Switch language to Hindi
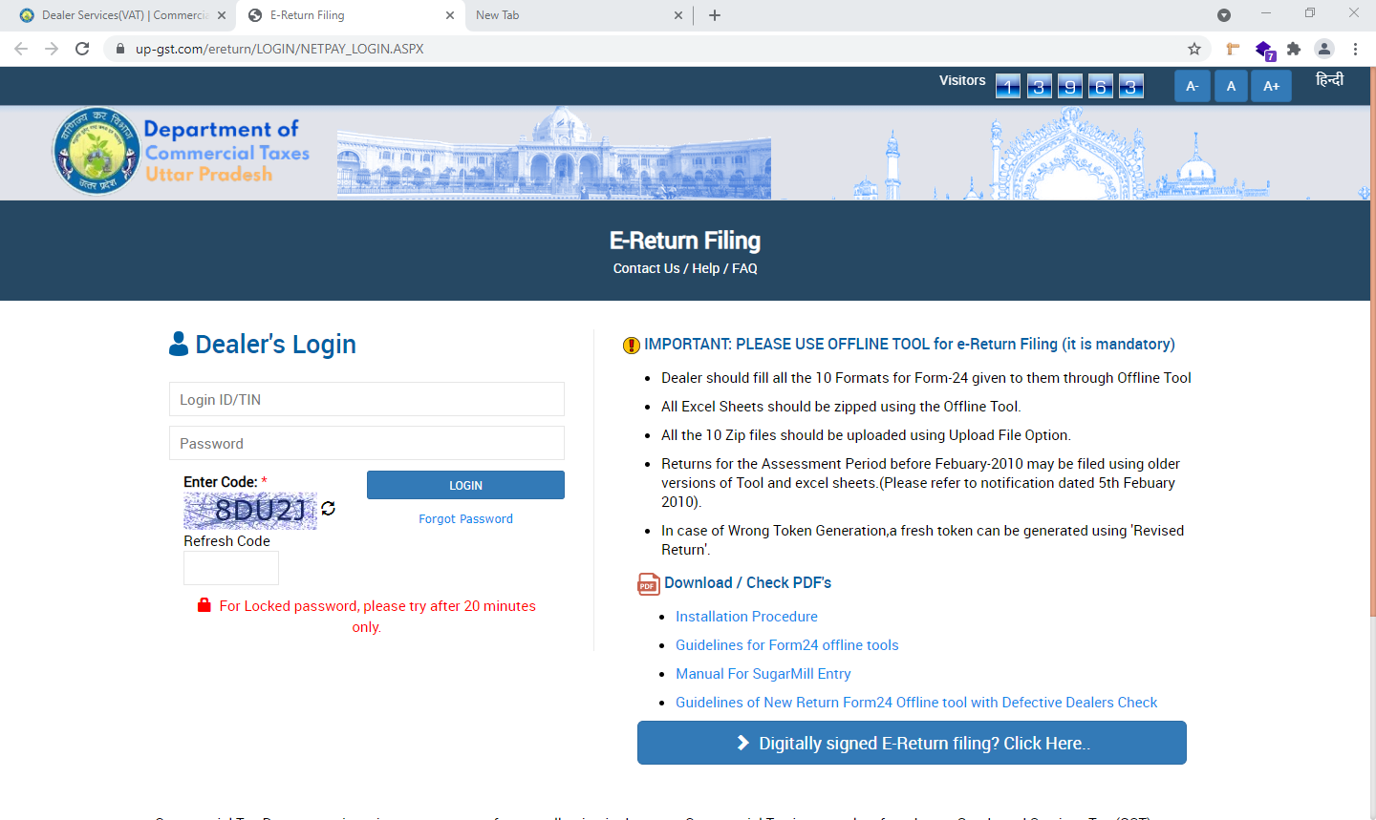This screenshot has height=820, width=1376. pyautogui.click(x=1329, y=80)
